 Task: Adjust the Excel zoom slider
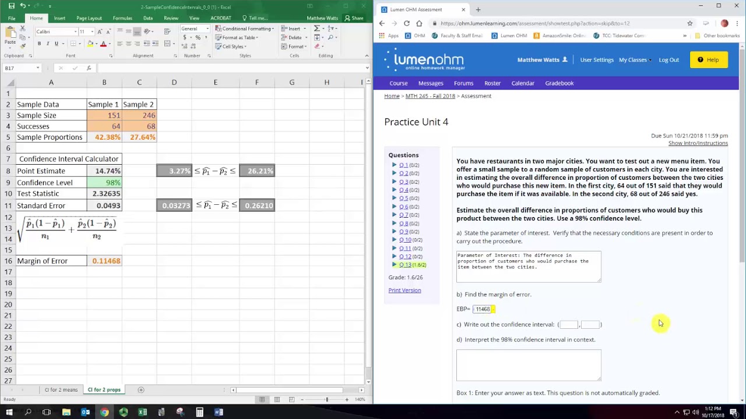pos(326,399)
